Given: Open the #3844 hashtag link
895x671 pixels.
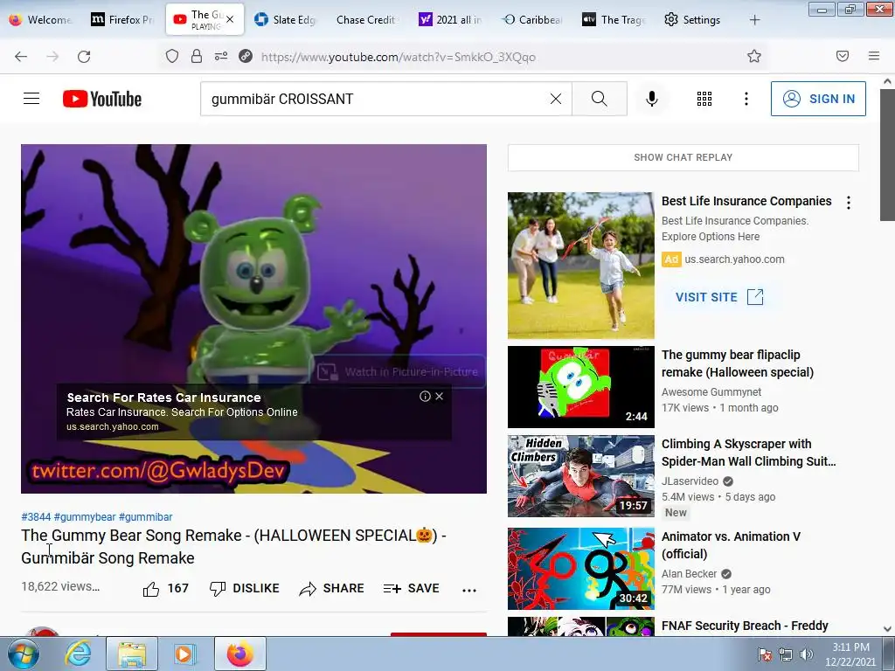Looking at the screenshot, I should tap(36, 517).
